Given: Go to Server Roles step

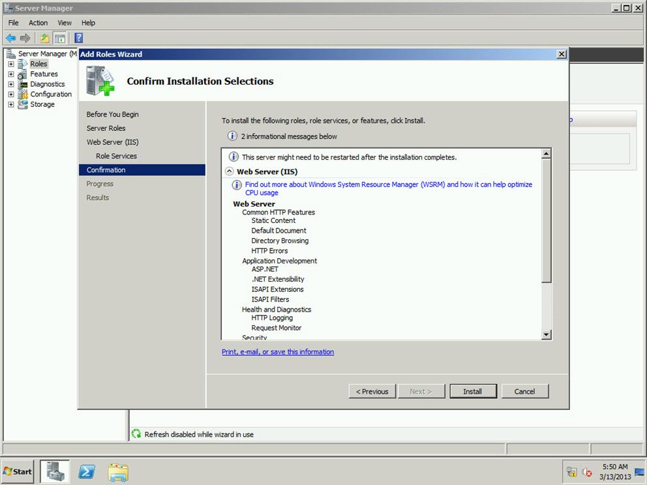Looking at the screenshot, I should click(106, 128).
